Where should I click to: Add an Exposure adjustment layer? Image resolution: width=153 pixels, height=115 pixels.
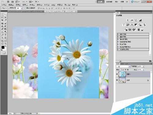(x=140, y=20)
